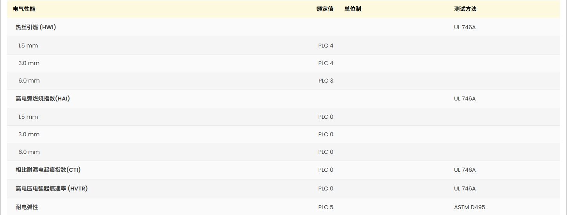Click the 额定值 column header
This screenshot has width=567, height=215.
[x=325, y=9]
